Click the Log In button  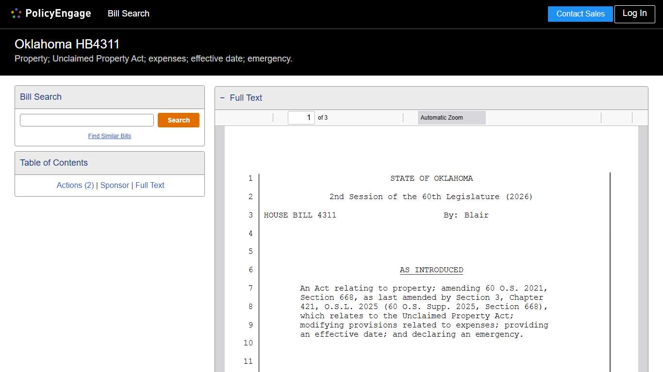click(634, 14)
